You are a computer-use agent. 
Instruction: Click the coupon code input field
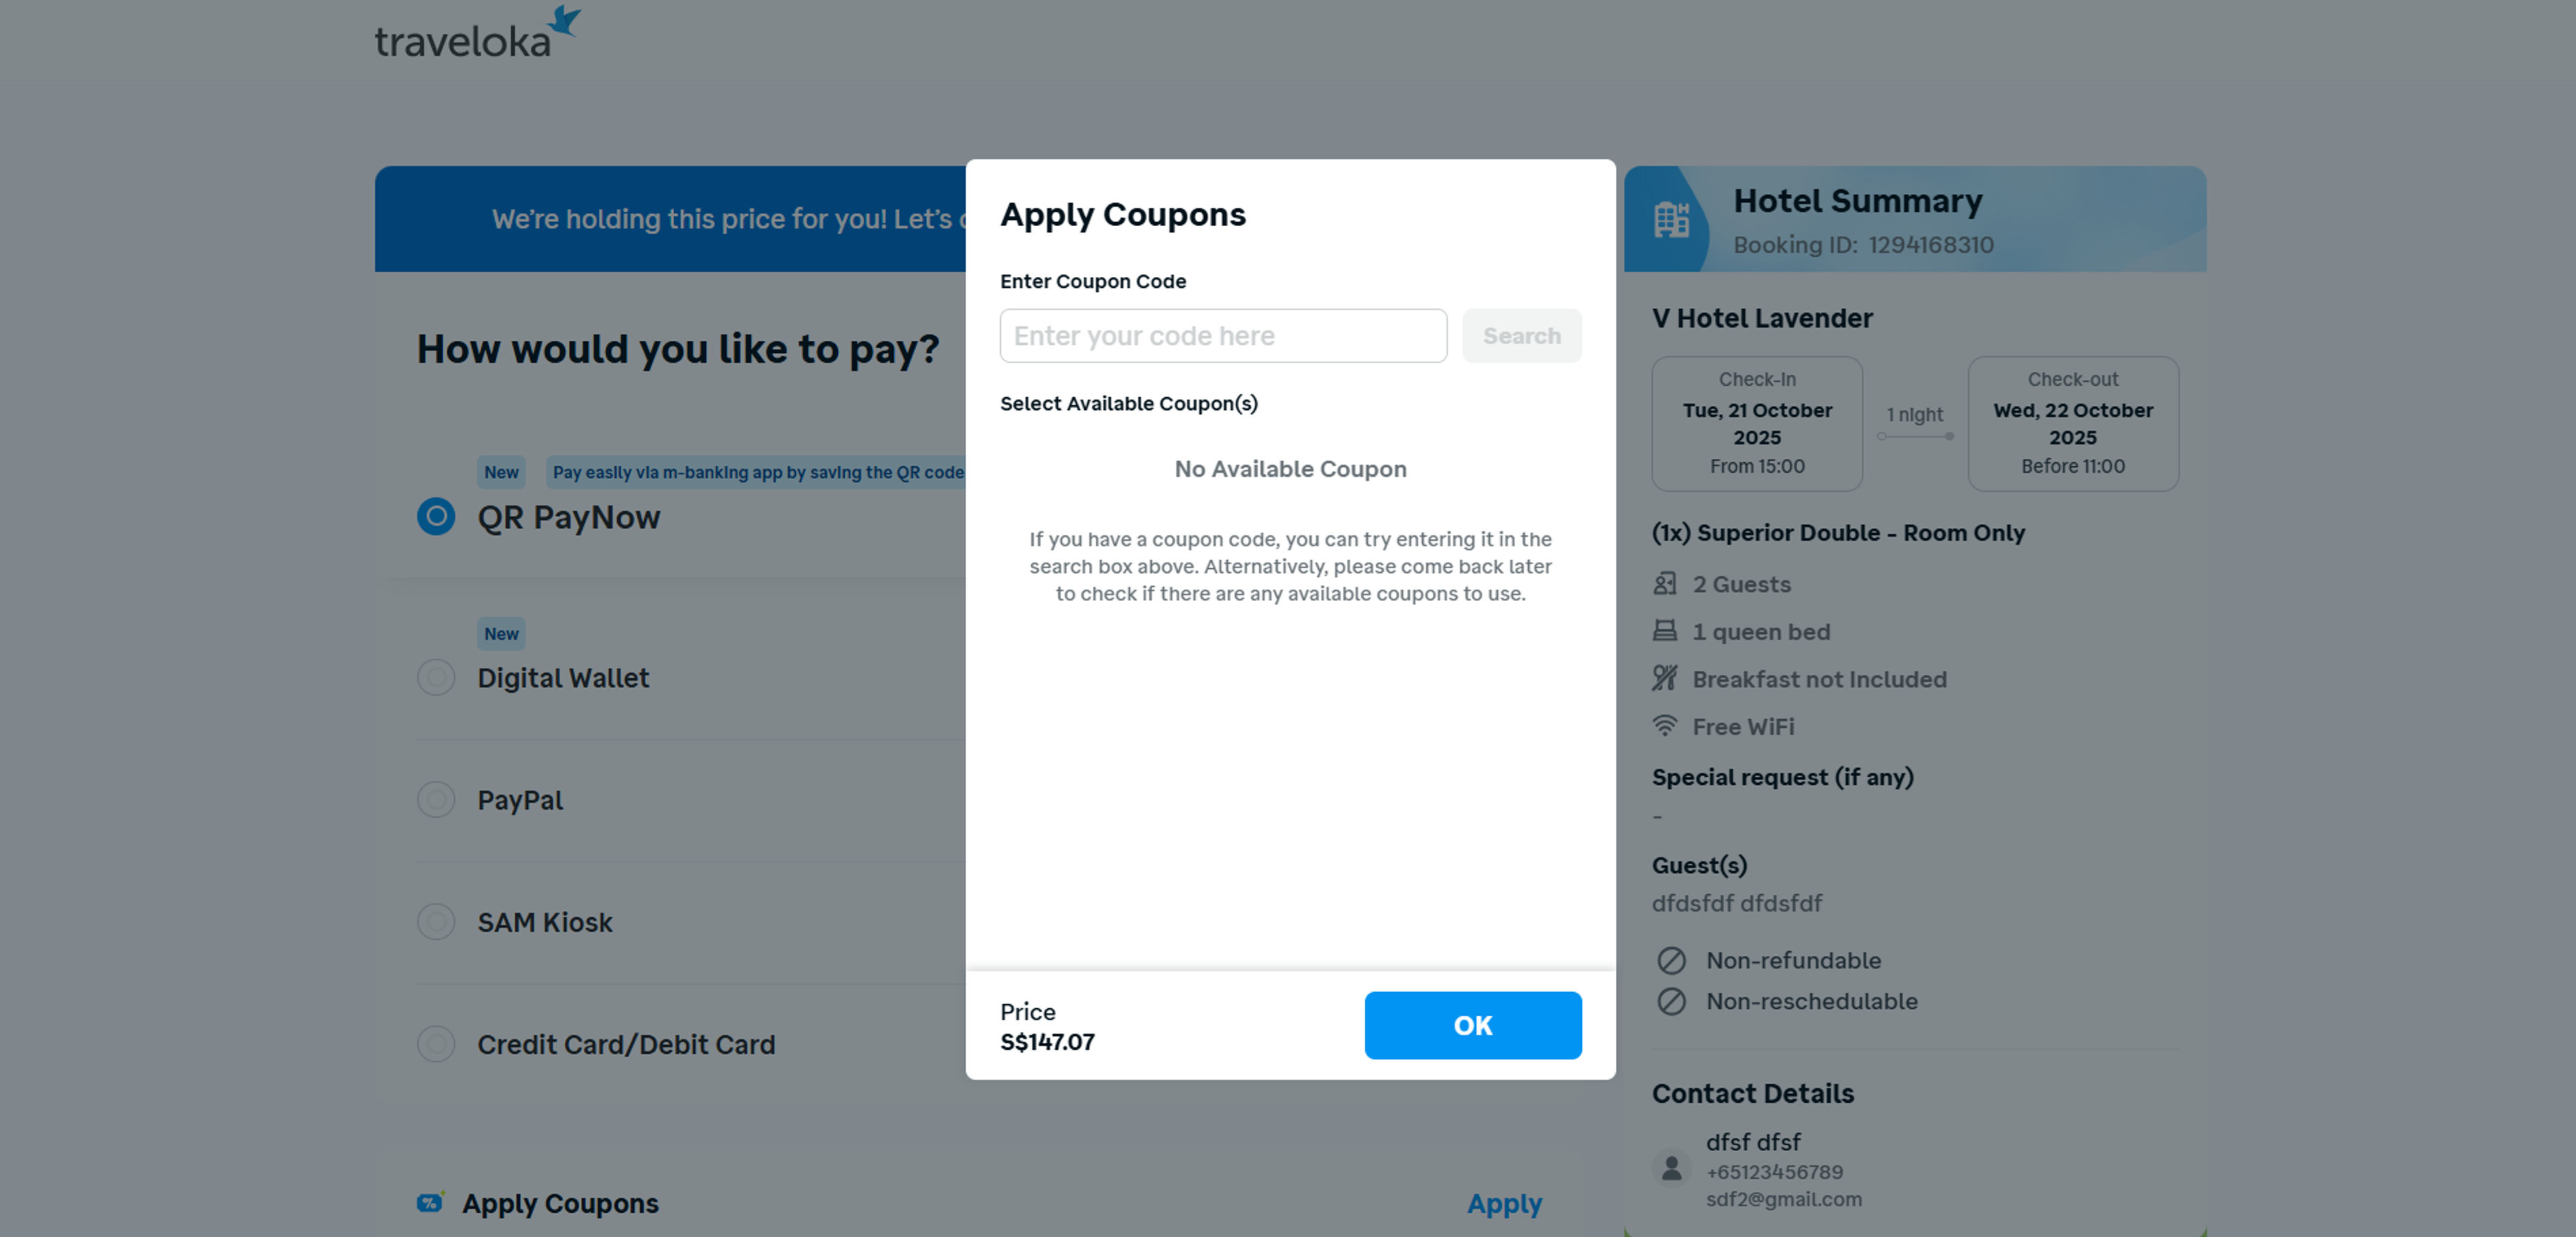point(1223,336)
